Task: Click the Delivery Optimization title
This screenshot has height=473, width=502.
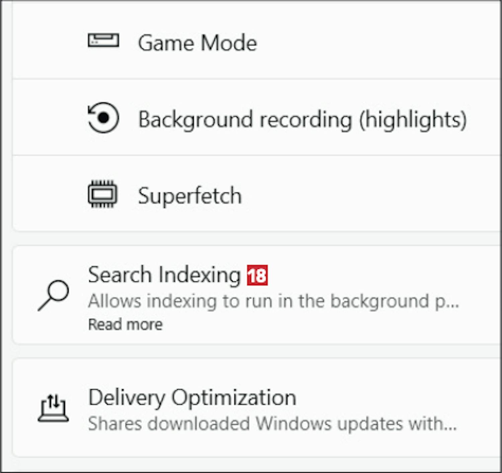Action: (x=192, y=398)
